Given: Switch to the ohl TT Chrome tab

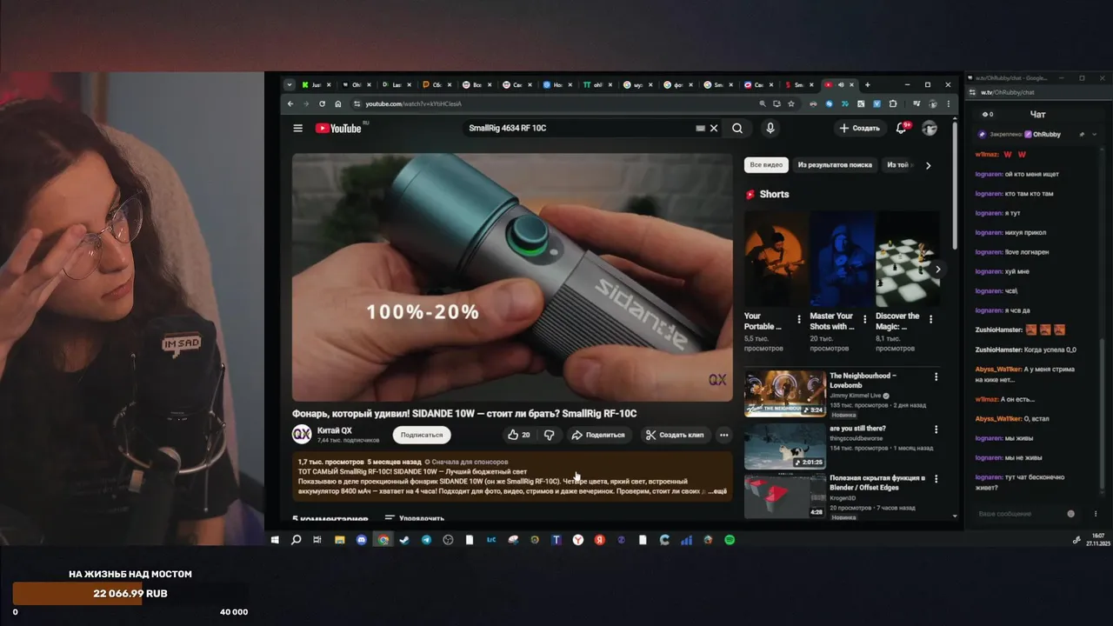Looking at the screenshot, I should point(598,84).
